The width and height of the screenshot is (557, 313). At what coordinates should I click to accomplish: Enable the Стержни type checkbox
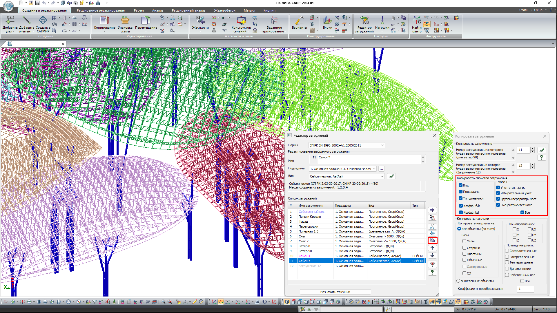click(x=464, y=248)
